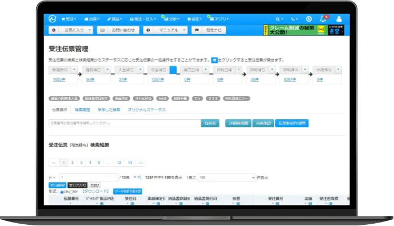This screenshot has width=394, height=226.
Task: Select the CSV format radio button
Action: point(62,192)
